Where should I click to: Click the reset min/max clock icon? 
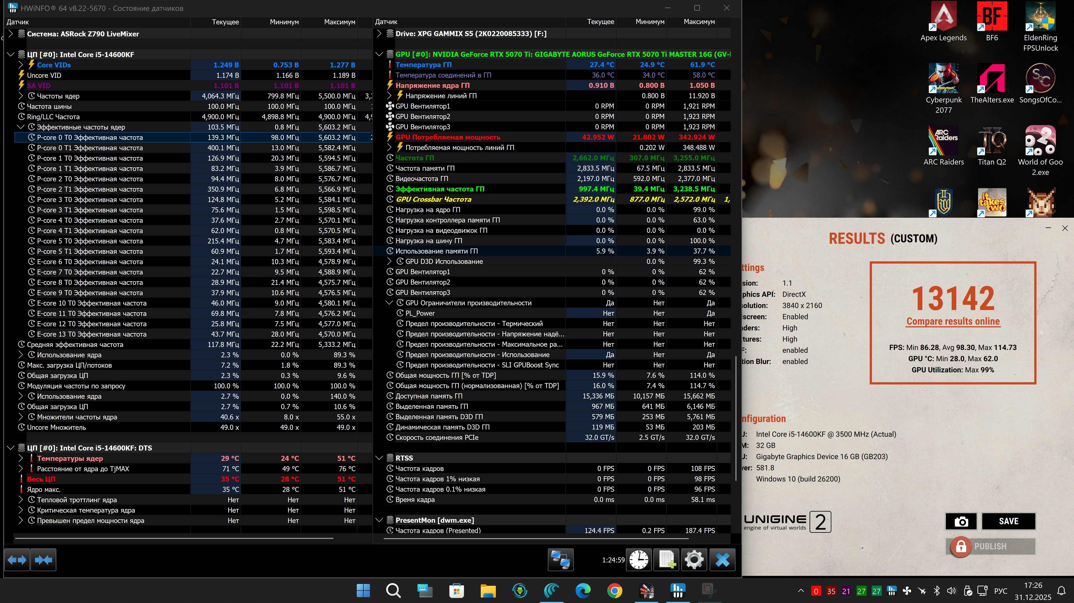(x=639, y=560)
